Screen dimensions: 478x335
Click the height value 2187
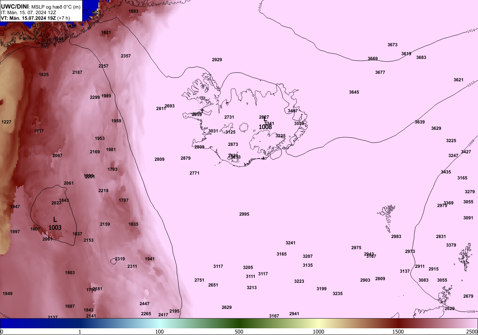pos(77,72)
